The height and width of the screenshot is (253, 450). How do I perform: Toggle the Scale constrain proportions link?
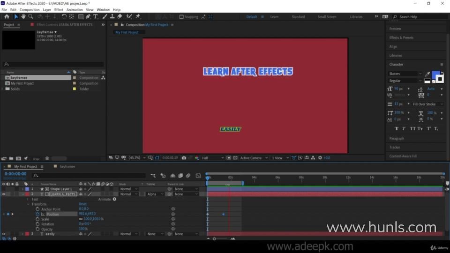[x=81, y=219]
